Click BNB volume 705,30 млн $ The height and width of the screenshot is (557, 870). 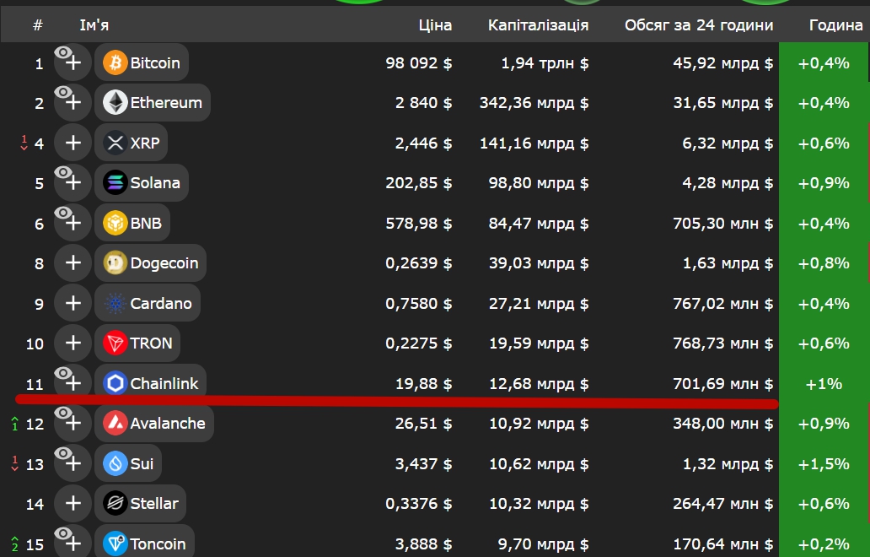tap(723, 224)
